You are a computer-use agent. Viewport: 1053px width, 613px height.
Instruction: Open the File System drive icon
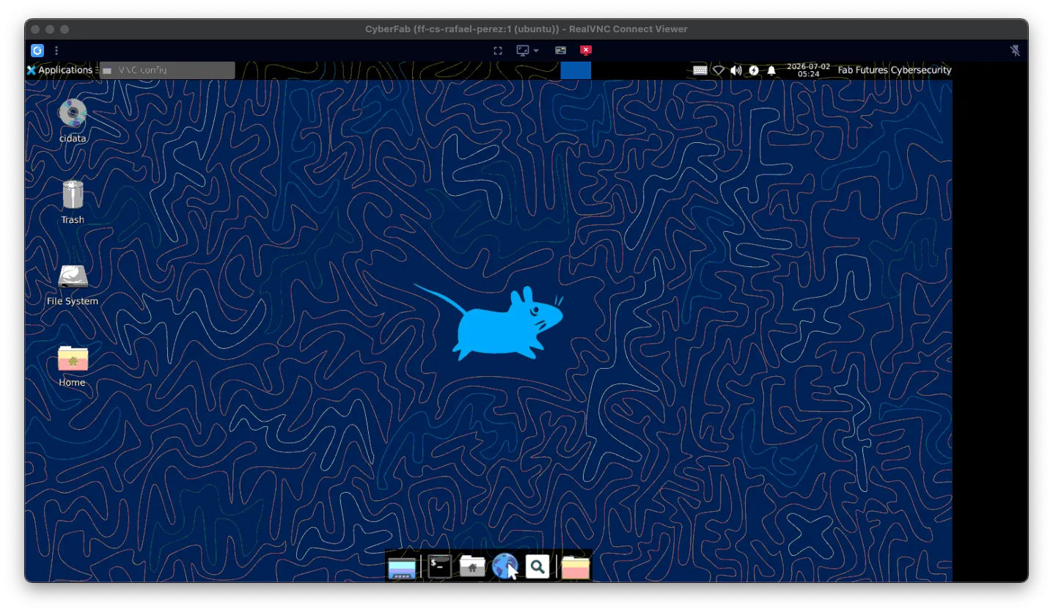coord(73,276)
